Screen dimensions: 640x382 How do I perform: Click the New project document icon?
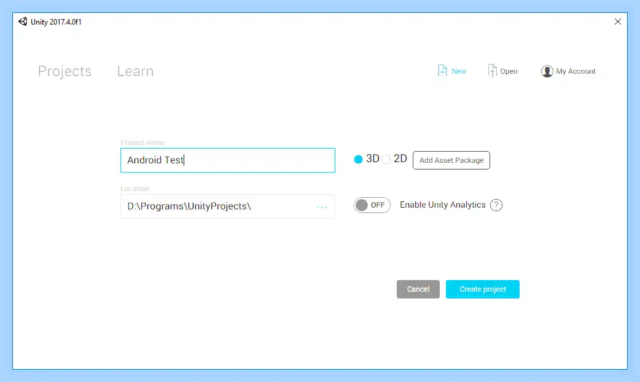[x=442, y=71]
